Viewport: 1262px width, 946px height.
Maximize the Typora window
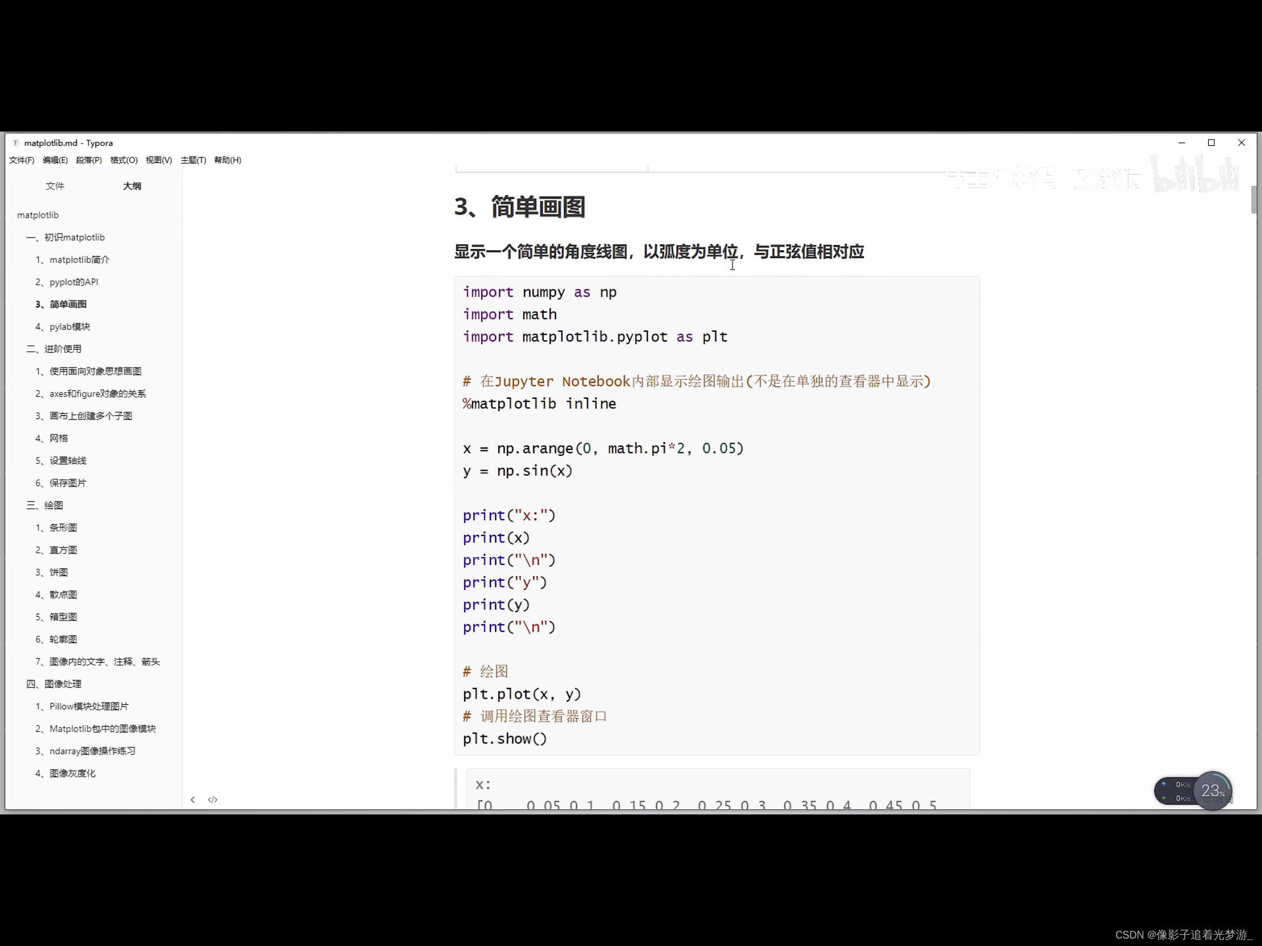click(1211, 142)
